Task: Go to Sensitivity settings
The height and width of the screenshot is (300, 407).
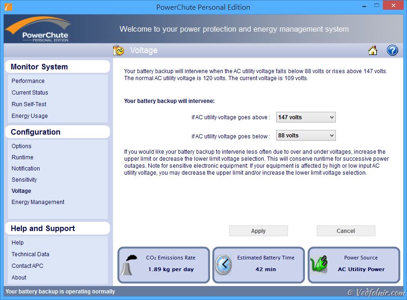Action: [x=24, y=180]
